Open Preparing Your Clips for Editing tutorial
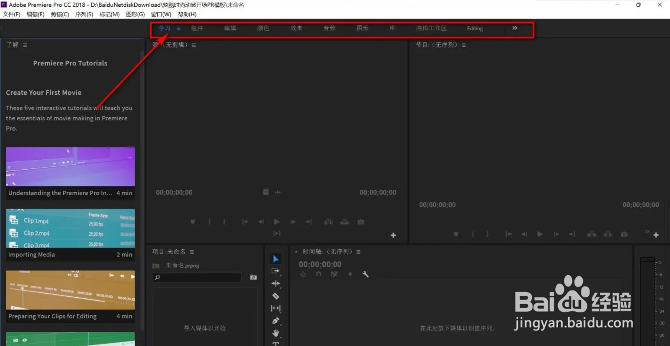Viewport: 670px width, 346px height. (x=70, y=296)
